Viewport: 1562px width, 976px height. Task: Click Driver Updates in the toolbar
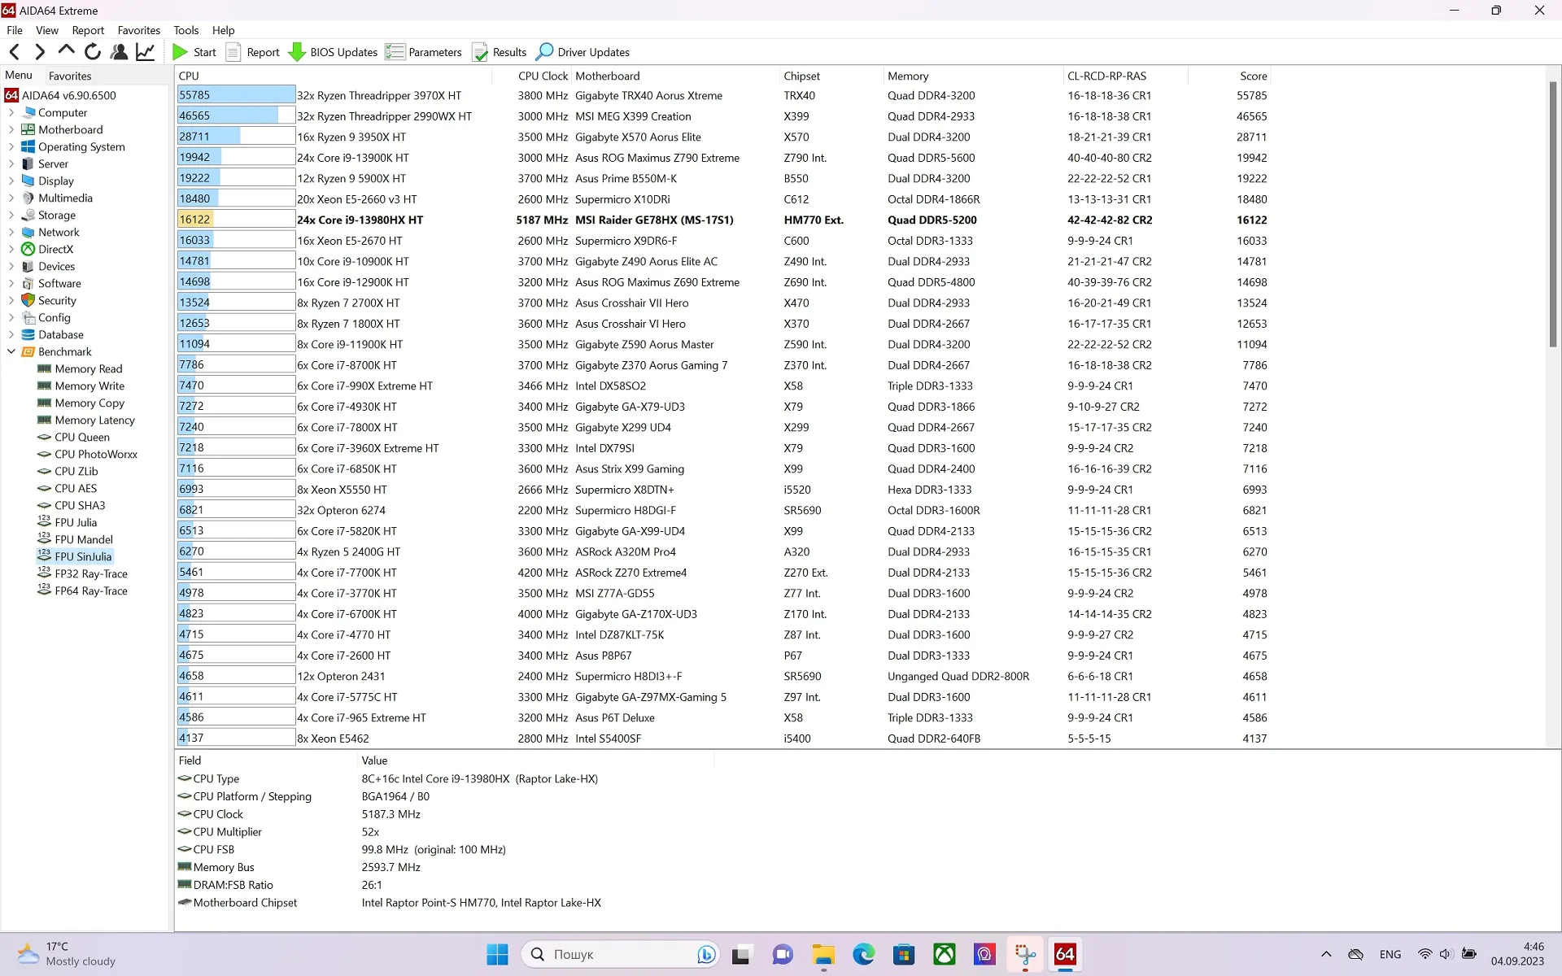(582, 52)
